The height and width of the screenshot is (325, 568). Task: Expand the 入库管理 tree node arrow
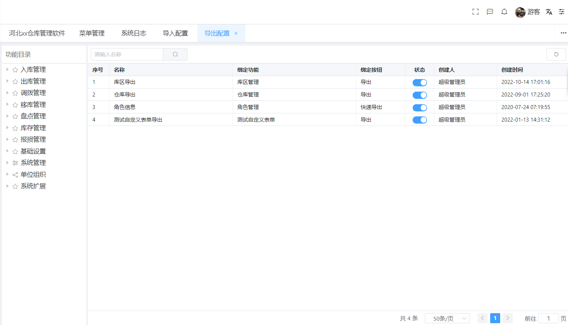pos(7,69)
